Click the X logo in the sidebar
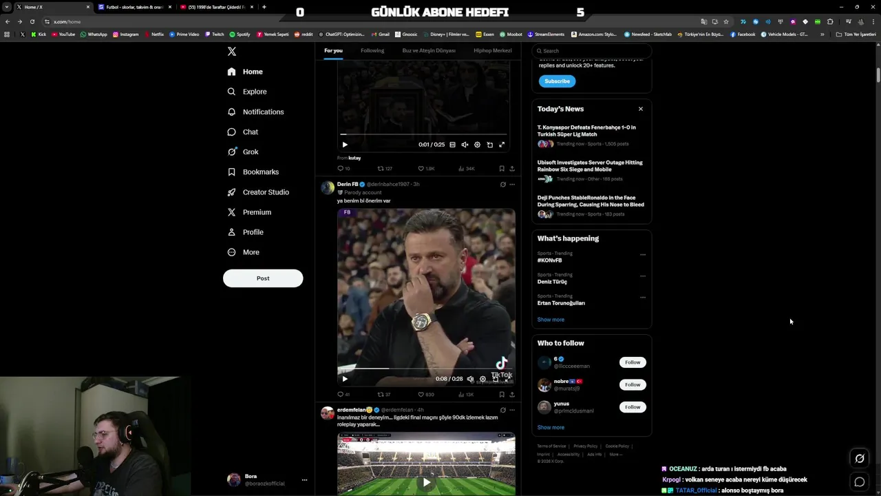Screen dimensions: 881x496 point(232,52)
